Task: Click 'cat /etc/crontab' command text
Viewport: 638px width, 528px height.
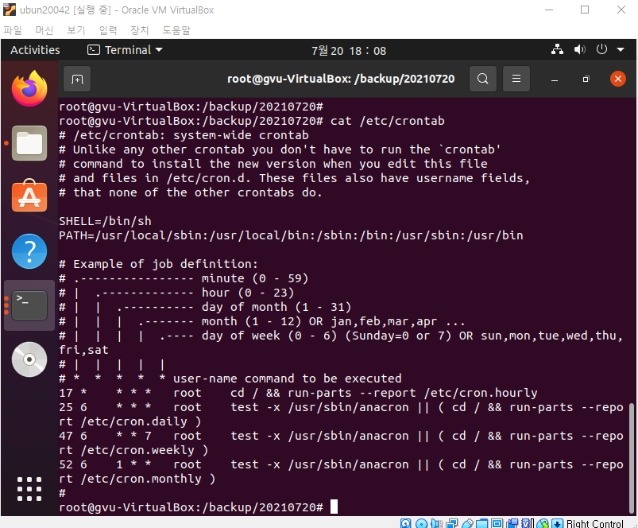Action: coord(388,121)
